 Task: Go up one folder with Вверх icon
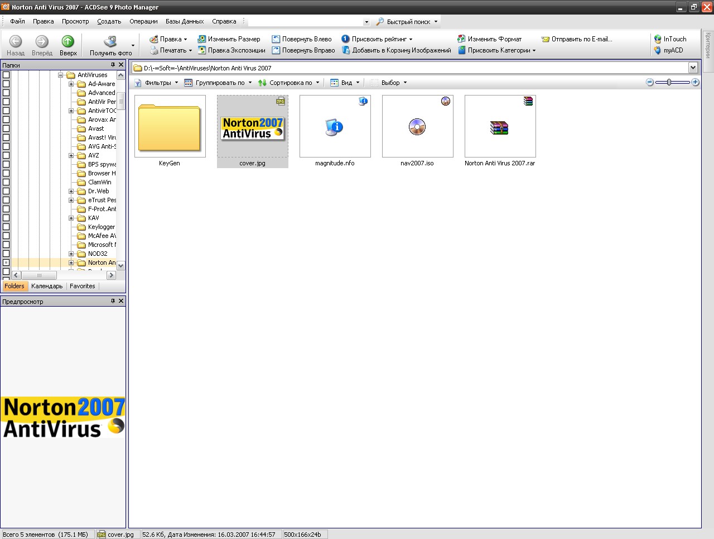point(67,41)
